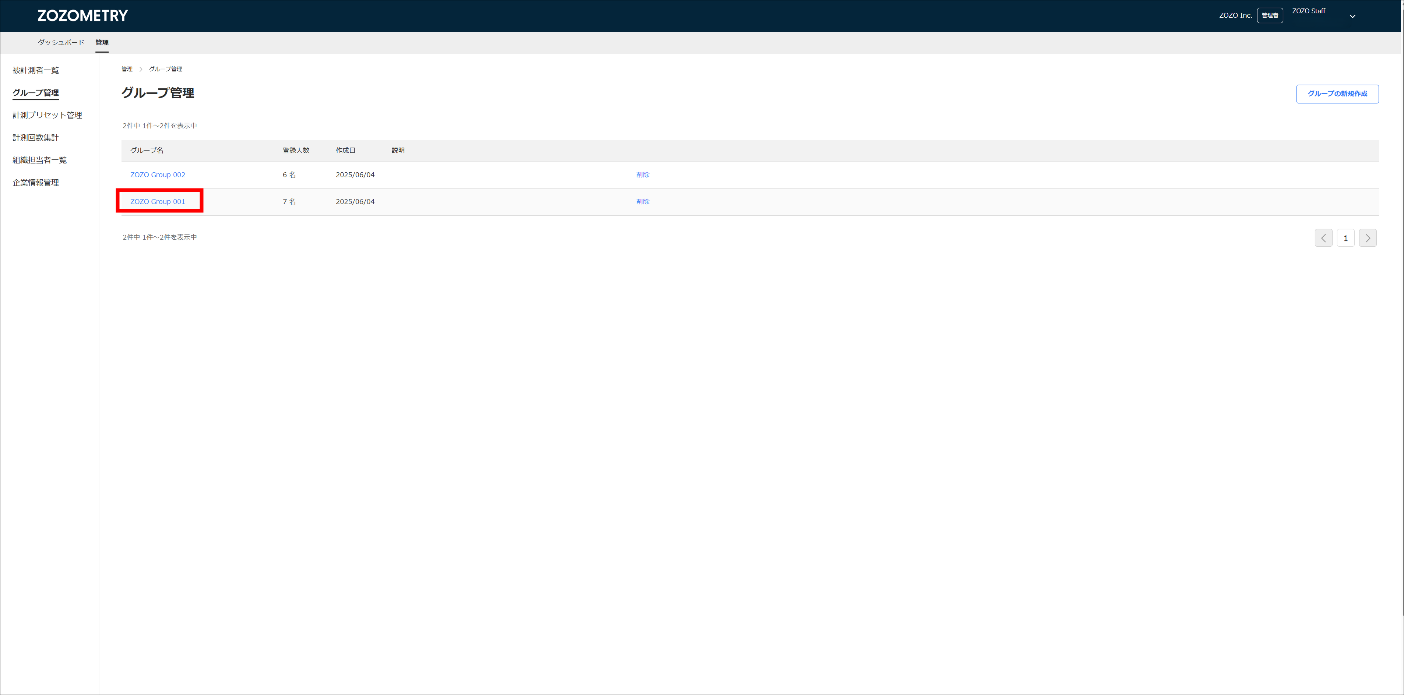Viewport: 1404px width, 695px height.
Task: Open 被計測者一覧 in sidebar
Action: (x=35, y=70)
